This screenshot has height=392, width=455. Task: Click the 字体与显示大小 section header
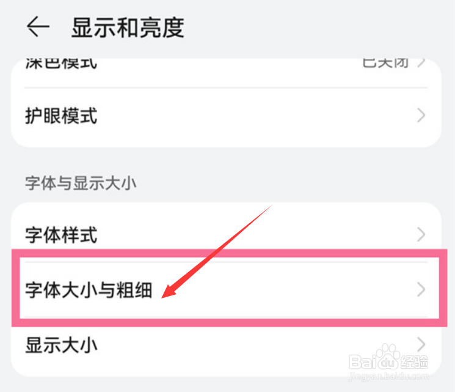pos(81,182)
